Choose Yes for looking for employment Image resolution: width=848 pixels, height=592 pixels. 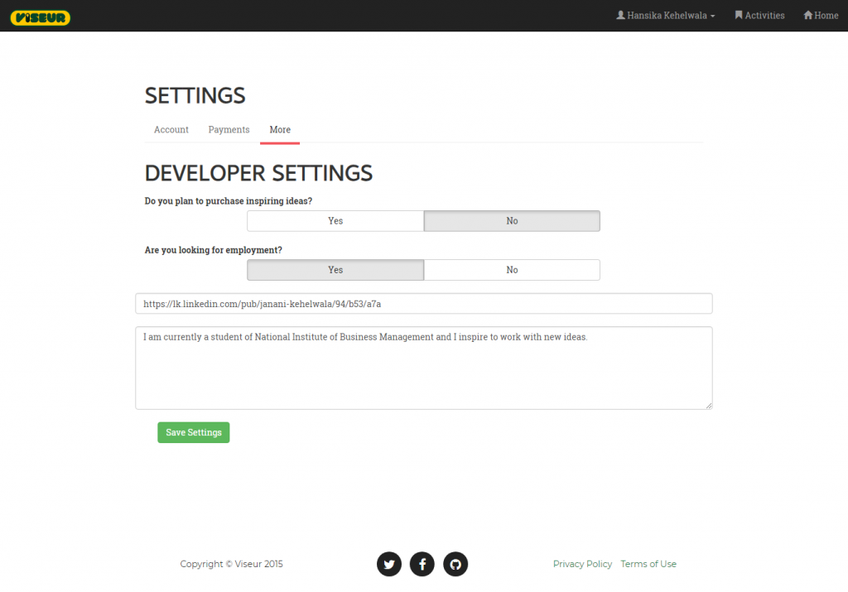tap(335, 270)
